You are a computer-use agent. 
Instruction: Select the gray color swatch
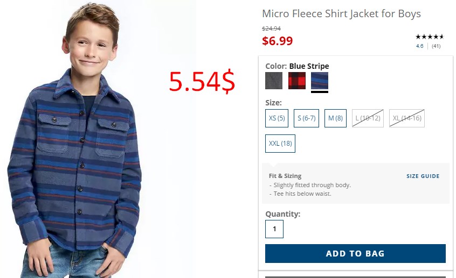pos(274,81)
